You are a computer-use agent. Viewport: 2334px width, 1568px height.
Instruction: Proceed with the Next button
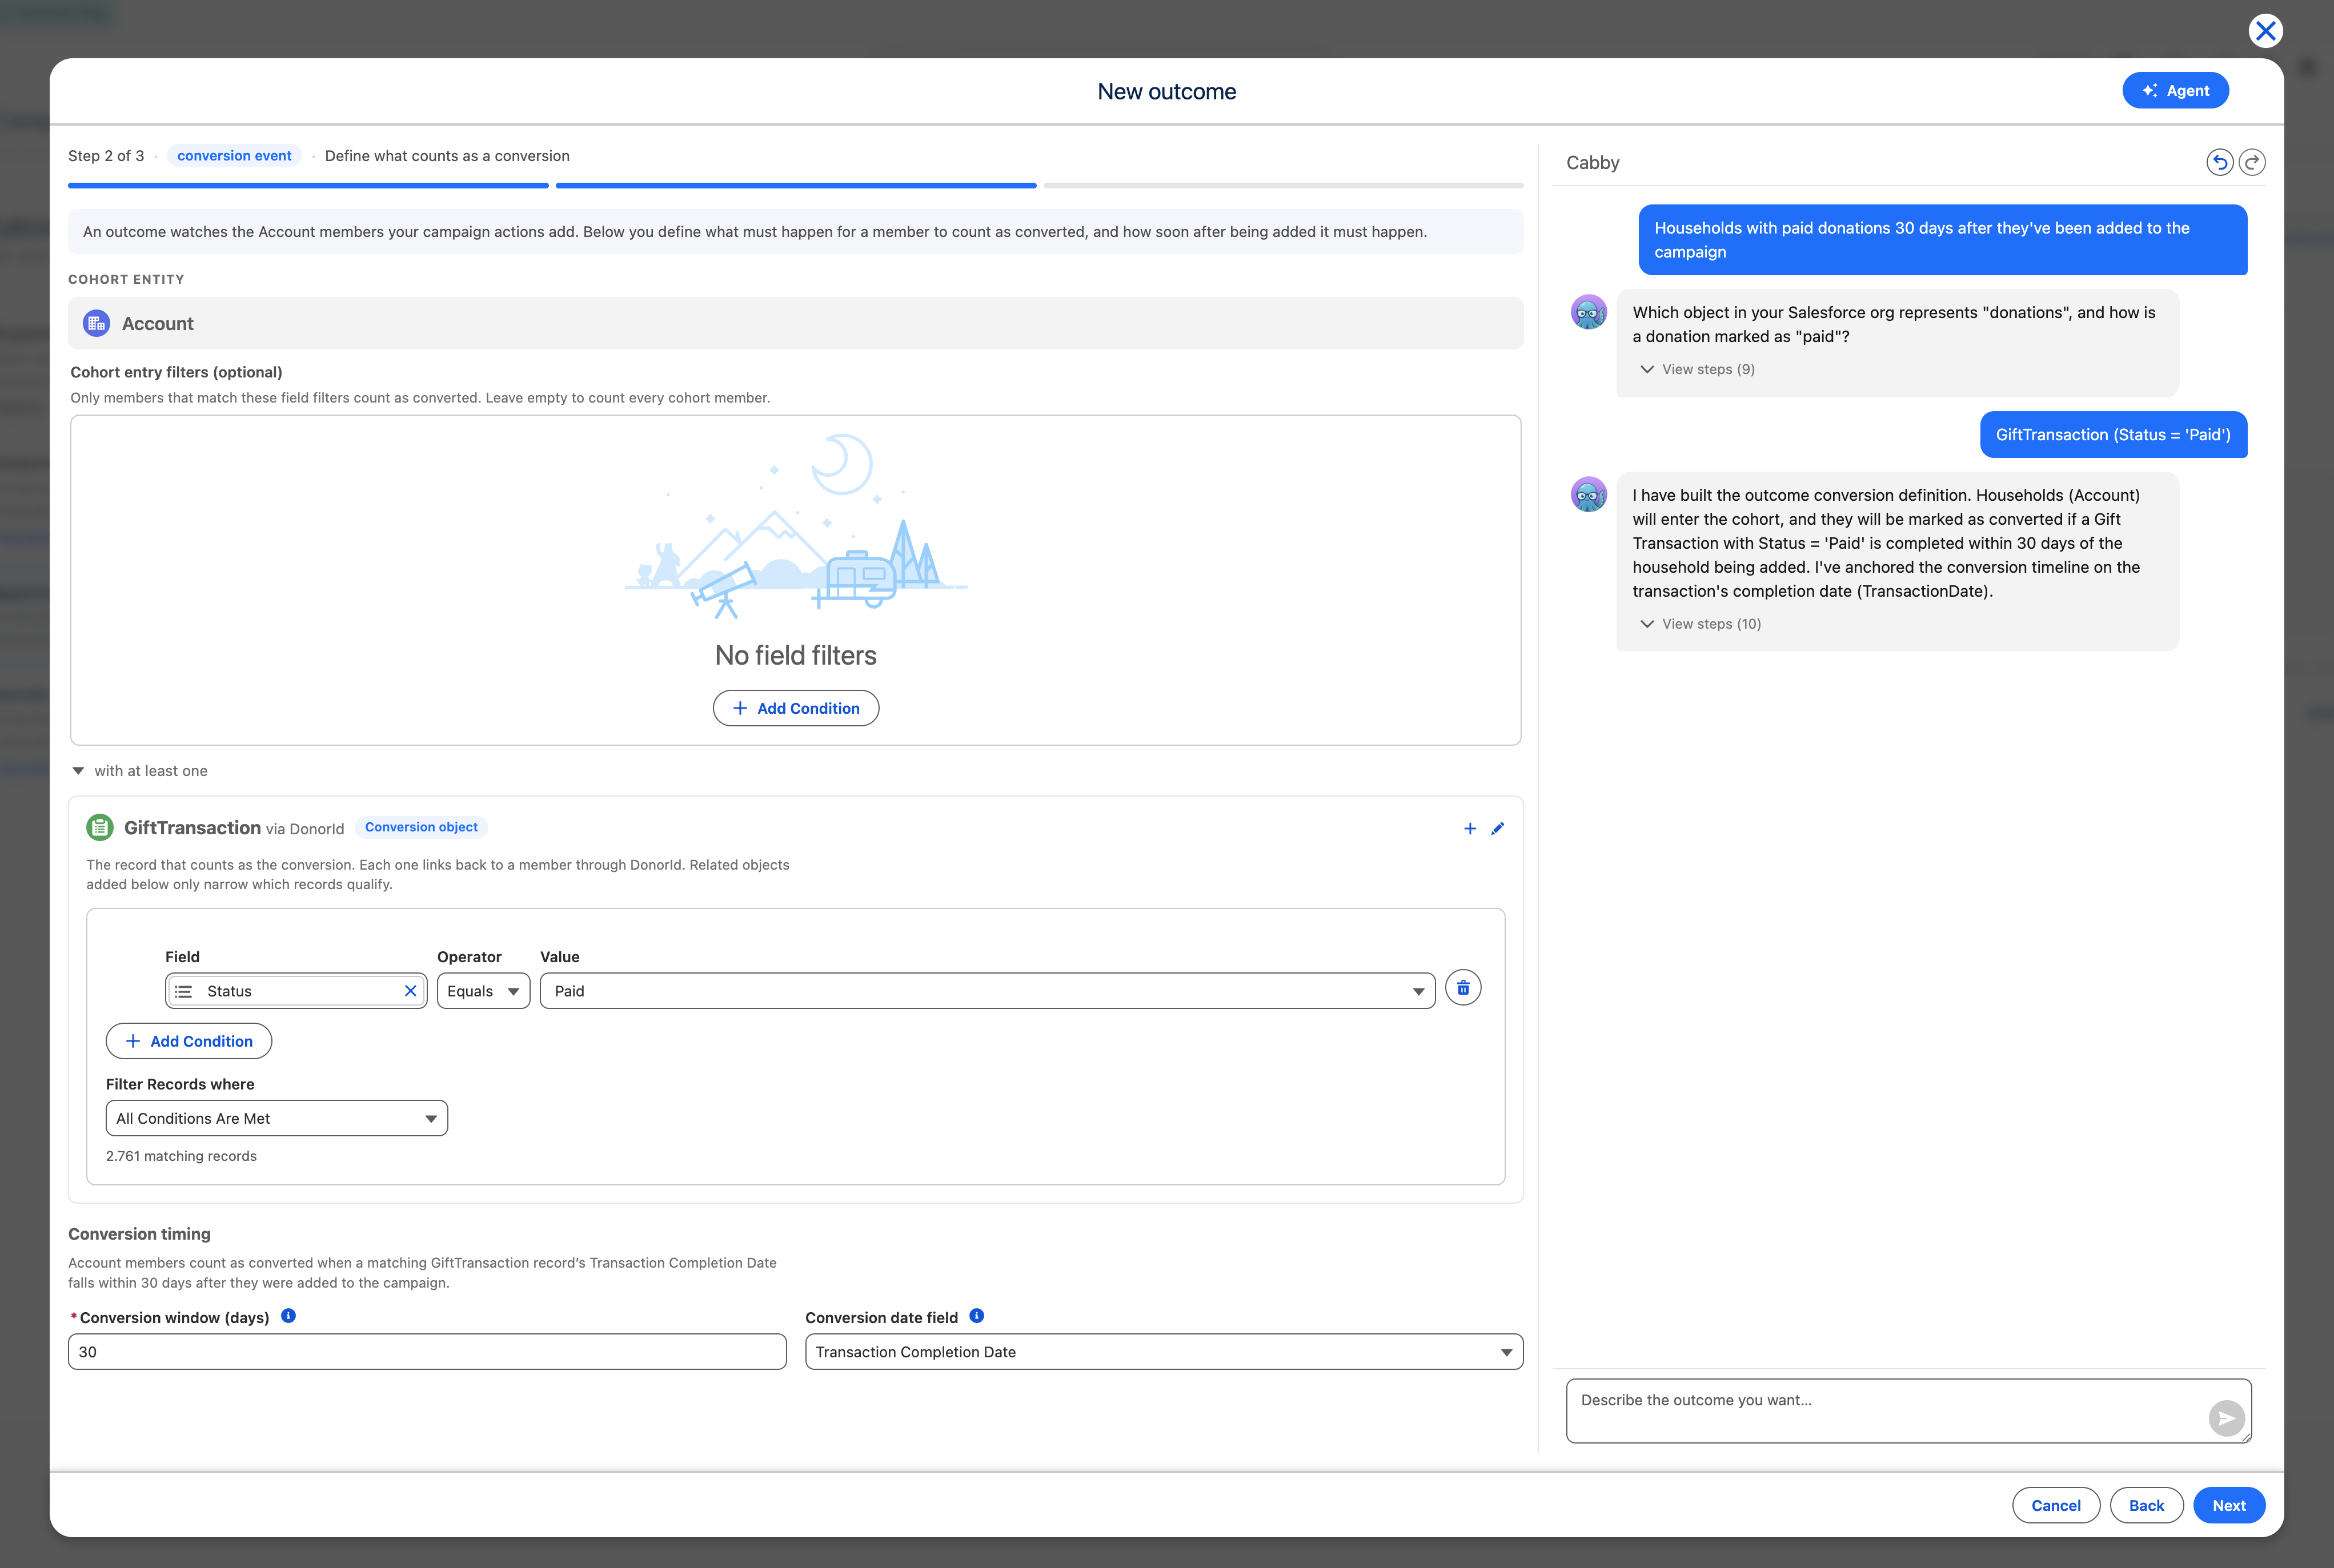[2229, 1505]
